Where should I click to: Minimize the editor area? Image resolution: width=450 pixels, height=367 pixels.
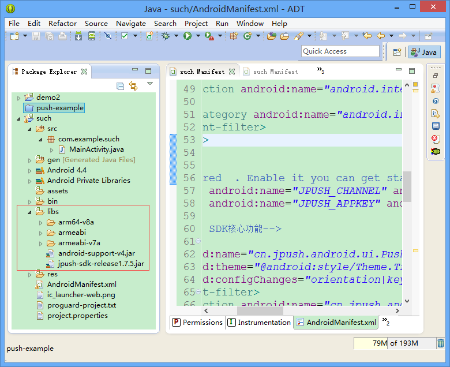pos(399,70)
